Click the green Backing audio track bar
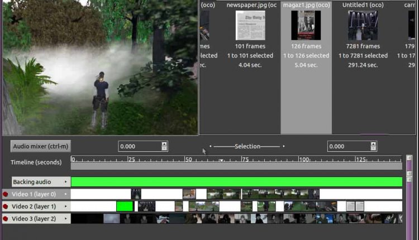Screen dimensions: 419x240 236,182
